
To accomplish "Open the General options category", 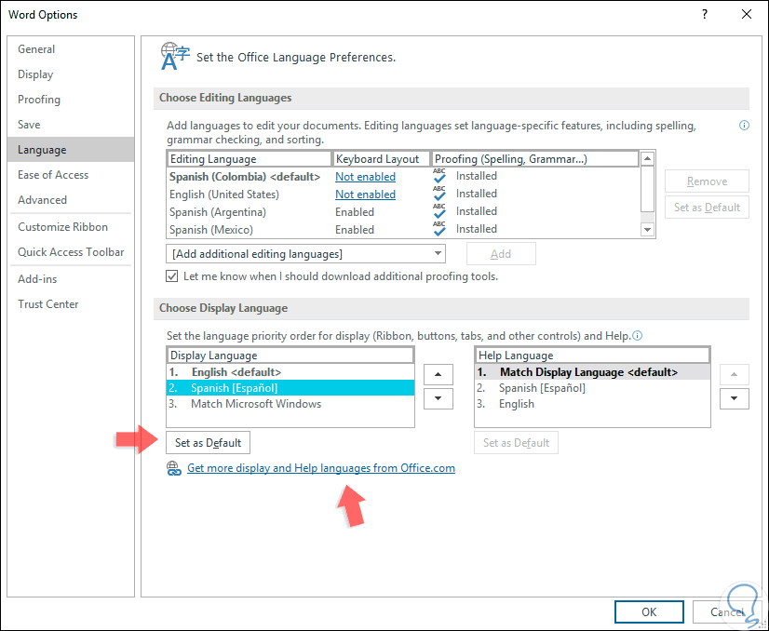I will pyautogui.click(x=71, y=49).
